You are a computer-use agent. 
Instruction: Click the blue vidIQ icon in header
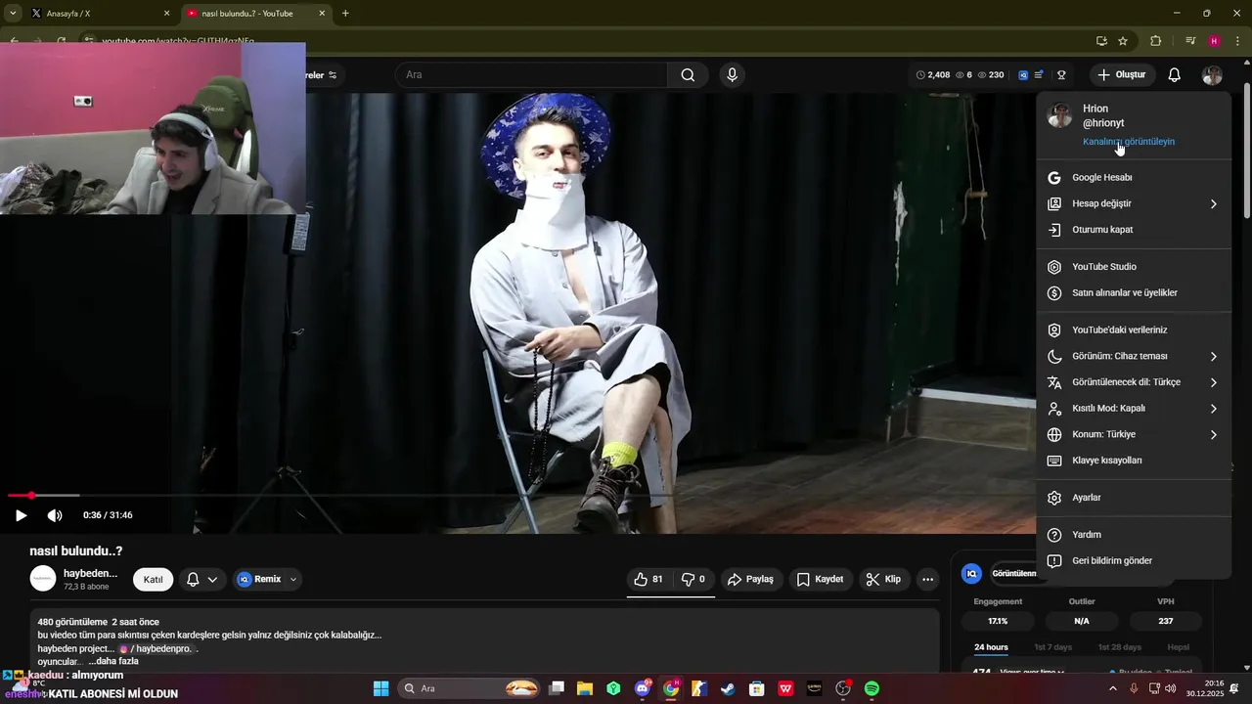pos(1023,75)
